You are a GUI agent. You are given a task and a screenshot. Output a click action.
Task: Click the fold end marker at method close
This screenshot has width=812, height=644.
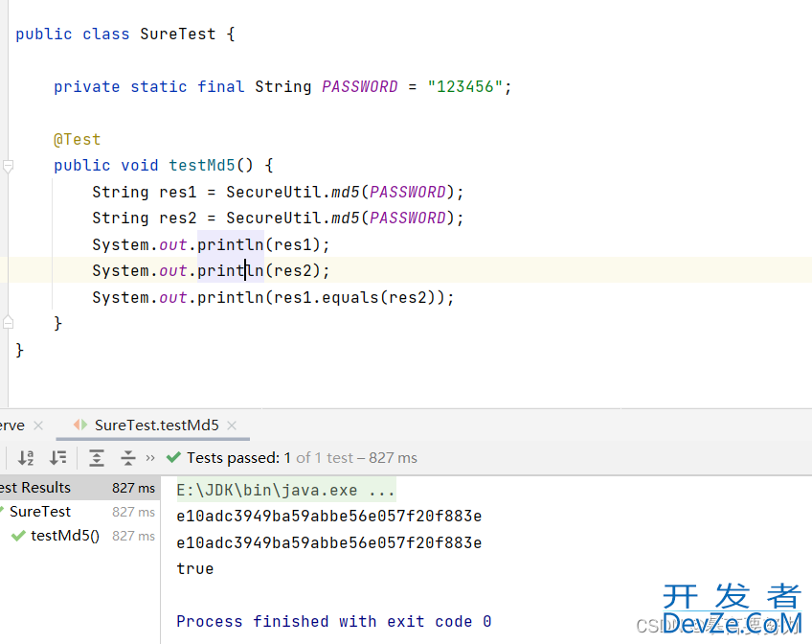[x=8, y=323]
